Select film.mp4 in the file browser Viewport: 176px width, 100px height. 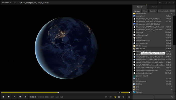(x=140, y=32)
